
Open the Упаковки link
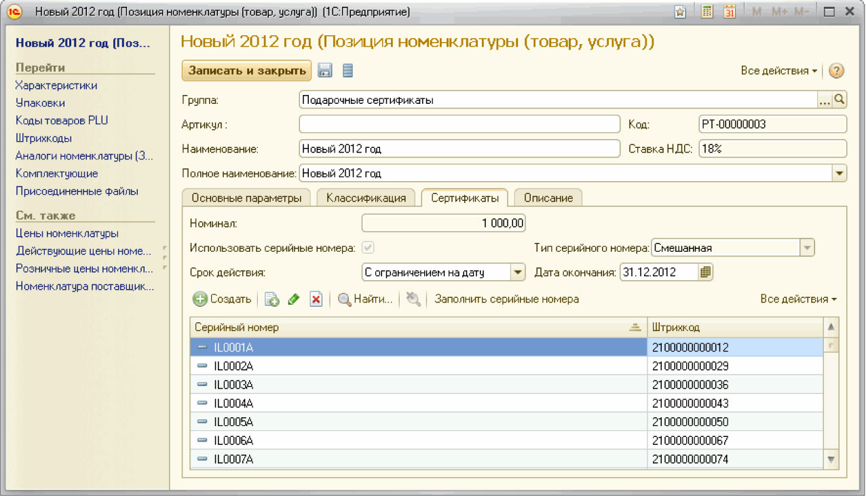pos(40,103)
